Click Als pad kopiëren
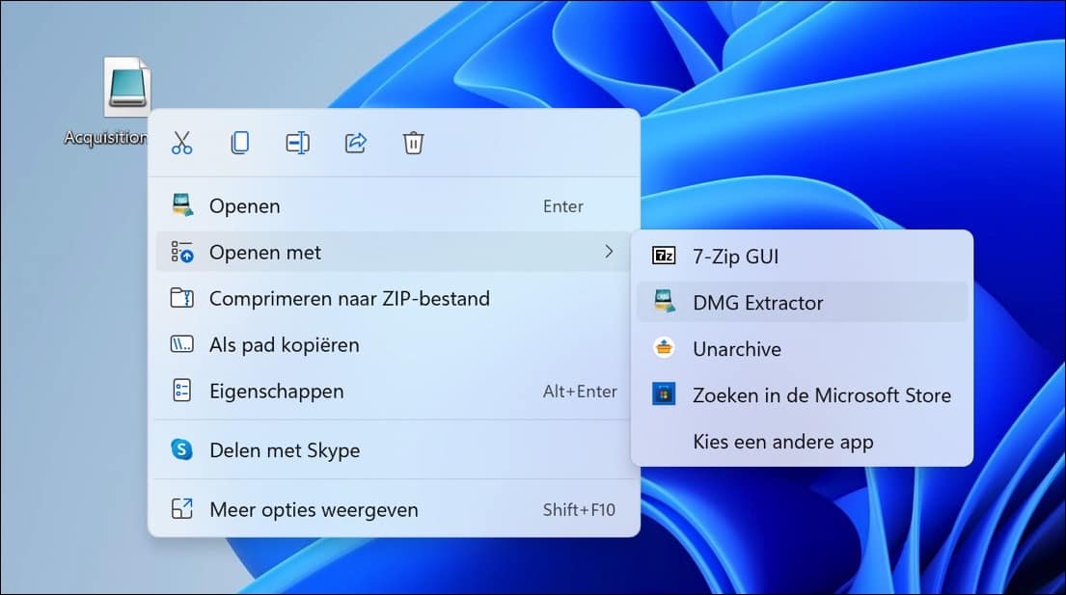Image resolution: width=1066 pixels, height=595 pixels. click(x=285, y=344)
